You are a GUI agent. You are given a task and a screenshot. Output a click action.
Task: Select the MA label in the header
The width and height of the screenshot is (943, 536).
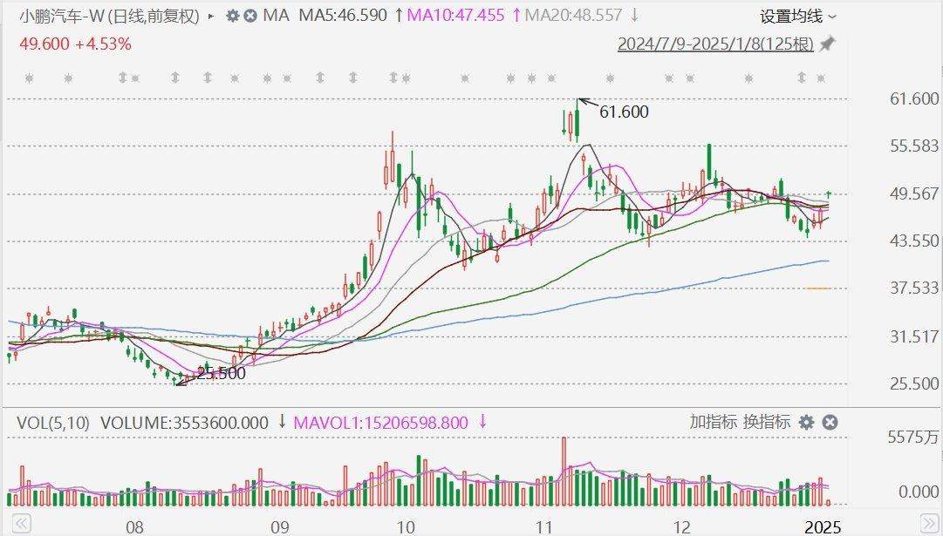coord(276,16)
